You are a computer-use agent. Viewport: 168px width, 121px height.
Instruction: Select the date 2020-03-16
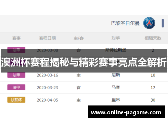coord(47,75)
